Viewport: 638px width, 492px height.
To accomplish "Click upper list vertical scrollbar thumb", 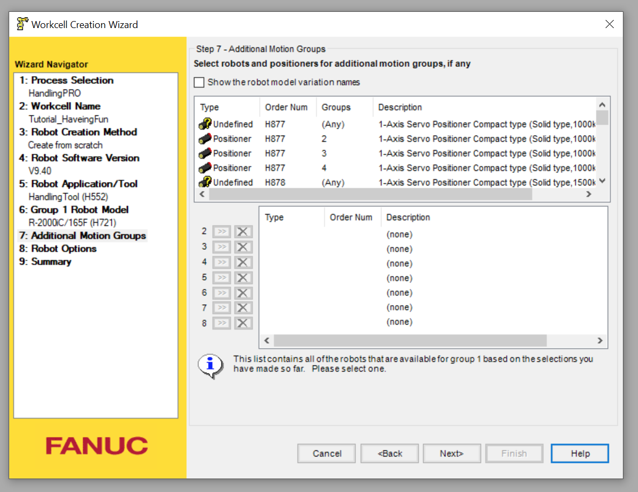I will (x=602, y=118).
